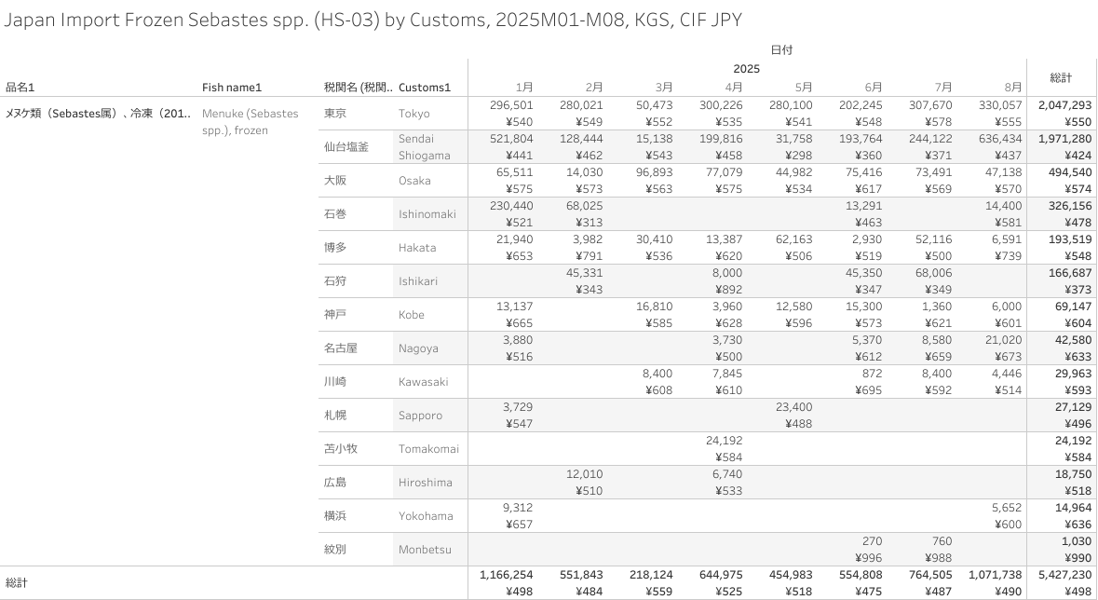Click the 総計 row label at bottom left
Image resolution: width=1098 pixels, height=600 pixels.
[x=17, y=582]
